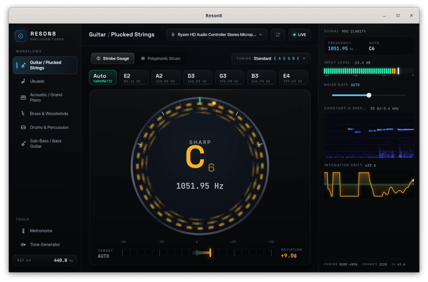
Task: Open Guitar / Plucked Strings workflow
Action: point(45,65)
